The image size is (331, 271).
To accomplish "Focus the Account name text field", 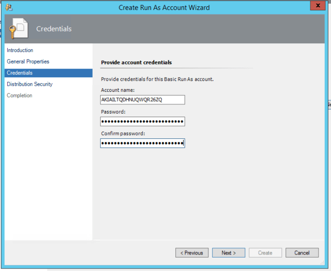I will [x=142, y=100].
